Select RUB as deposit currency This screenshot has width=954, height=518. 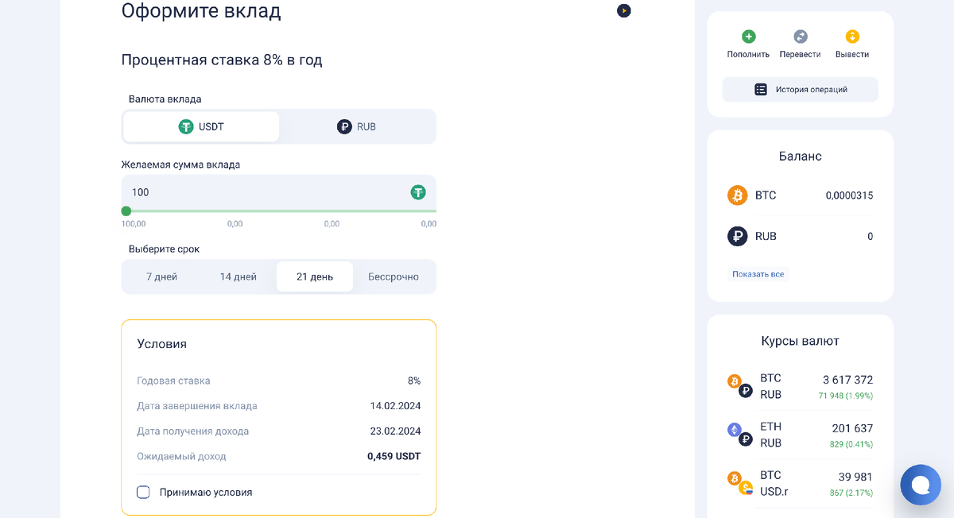coord(356,126)
